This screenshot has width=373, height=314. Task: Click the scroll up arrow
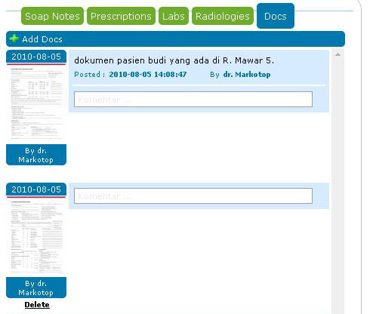(x=338, y=54)
